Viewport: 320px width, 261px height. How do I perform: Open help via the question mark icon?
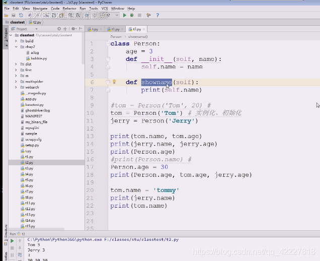pyautogui.click(x=157, y=15)
